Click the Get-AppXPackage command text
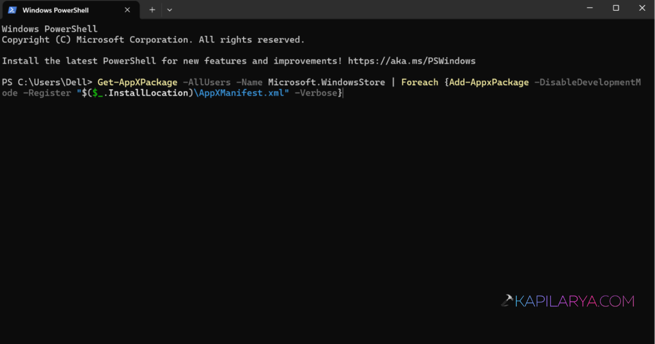This screenshot has height=344, width=655. click(x=138, y=82)
